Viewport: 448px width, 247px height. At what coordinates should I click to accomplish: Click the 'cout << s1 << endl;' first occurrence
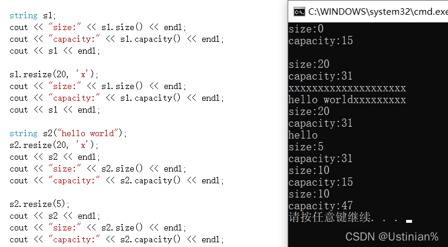pyautogui.click(x=55, y=51)
